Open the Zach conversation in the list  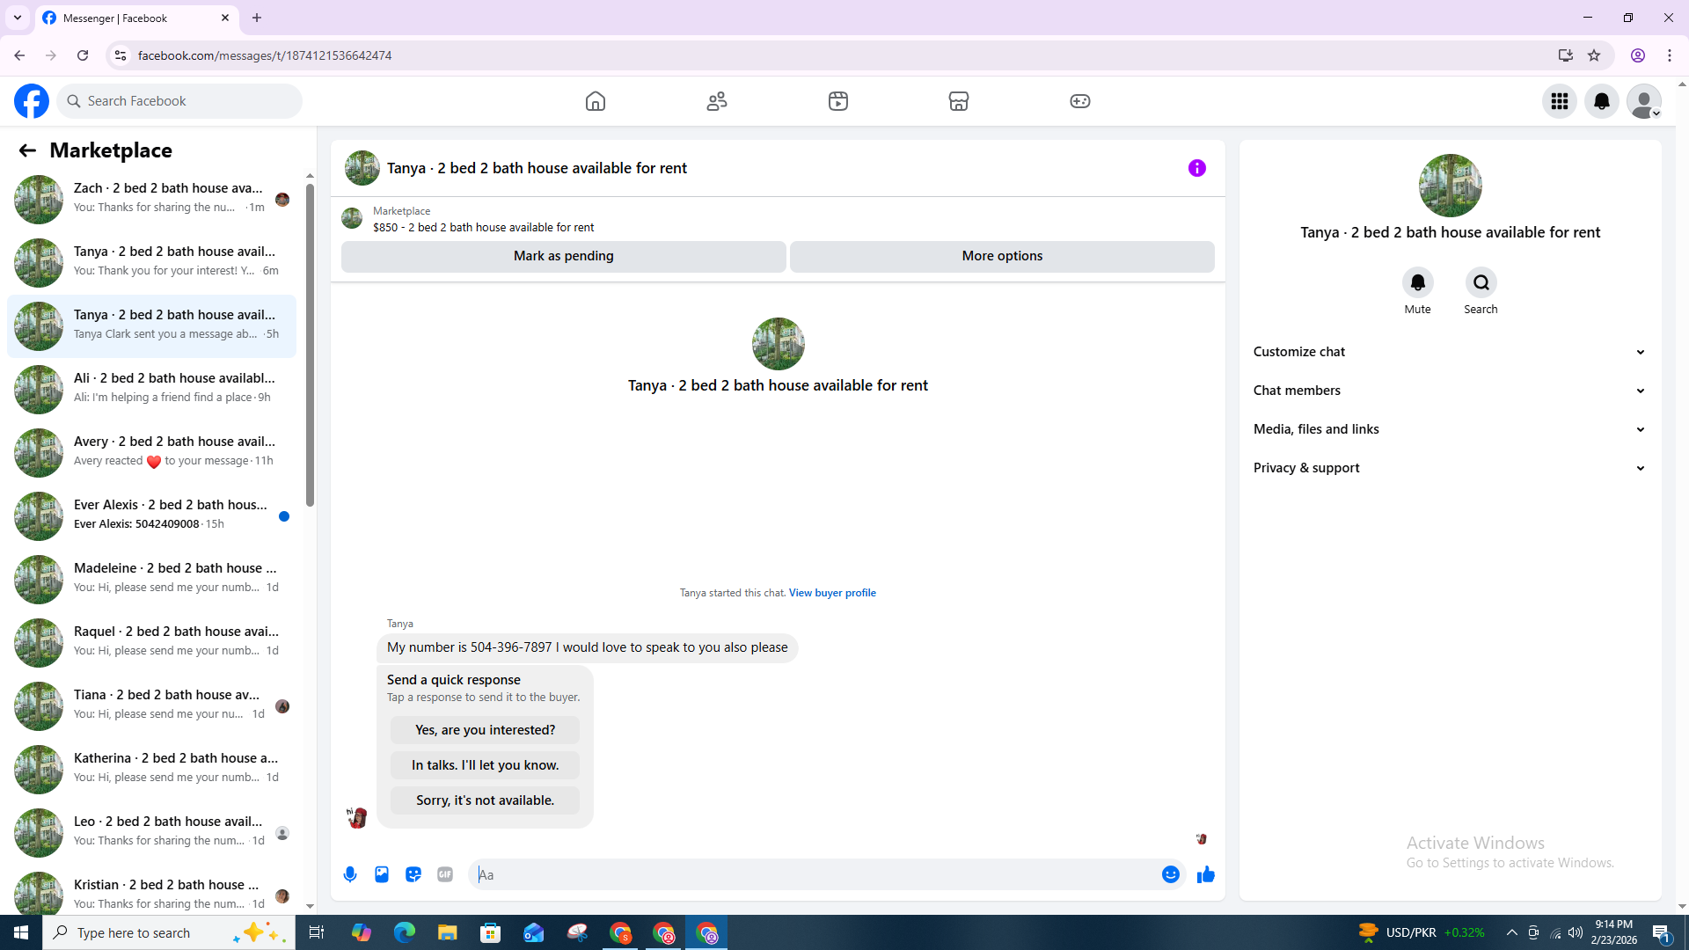tap(151, 198)
